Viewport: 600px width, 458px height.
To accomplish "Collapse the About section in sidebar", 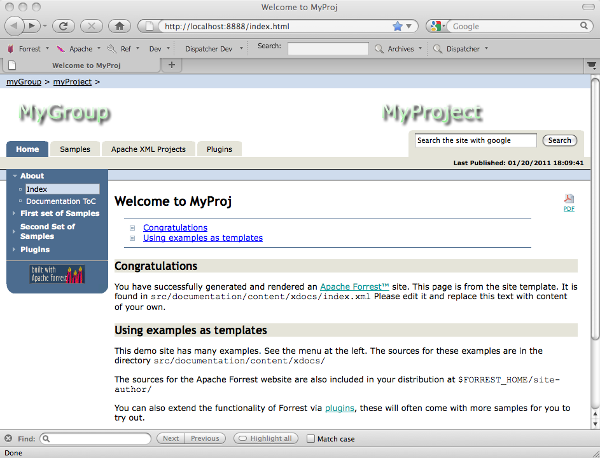I will pyautogui.click(x=32, y=176).
